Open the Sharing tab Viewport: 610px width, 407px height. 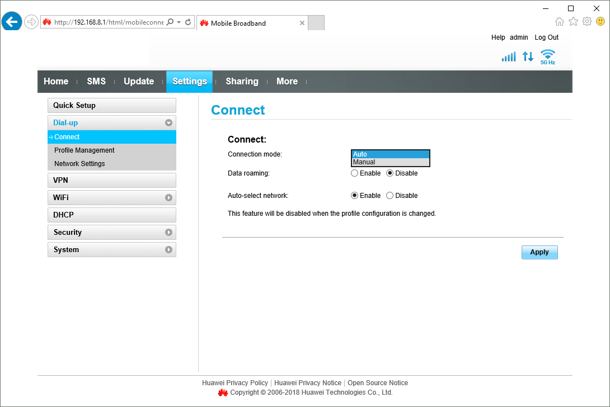click(242, 82)
